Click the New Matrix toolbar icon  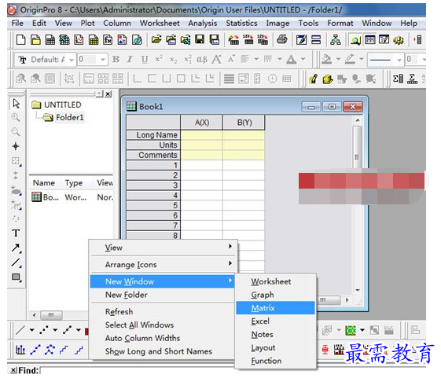pyautogui.click(x=94, y=40)
